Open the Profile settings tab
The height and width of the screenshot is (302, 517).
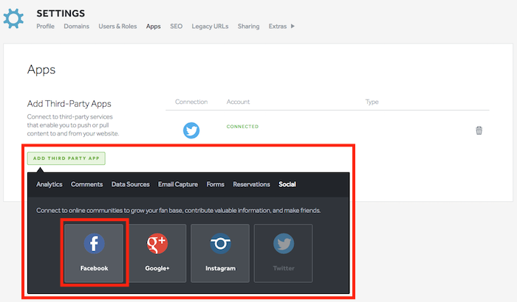[46, 27]
